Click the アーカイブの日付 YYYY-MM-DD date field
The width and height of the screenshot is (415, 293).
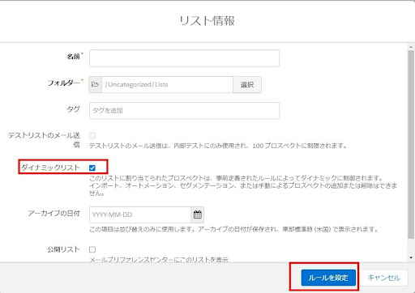pos(140,214)
